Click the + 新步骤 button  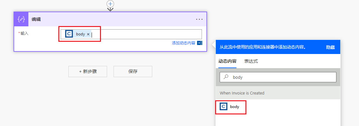click(x=88, y=71)
